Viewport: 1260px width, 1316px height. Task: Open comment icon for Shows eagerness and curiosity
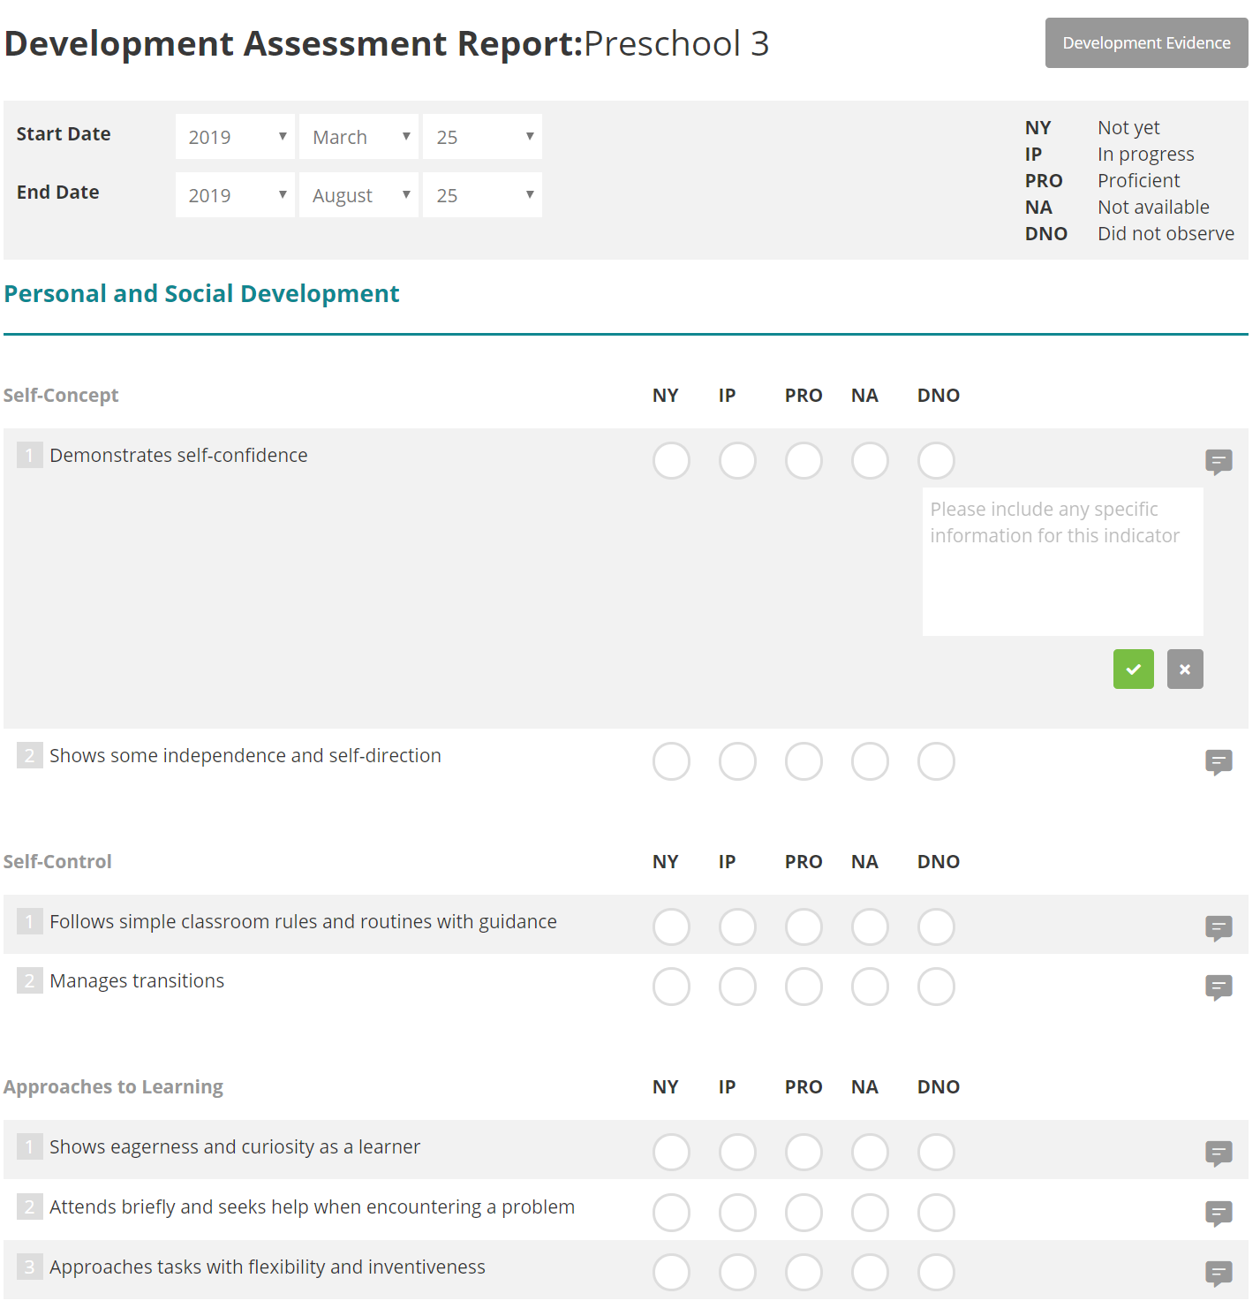coord(1219,1153)
